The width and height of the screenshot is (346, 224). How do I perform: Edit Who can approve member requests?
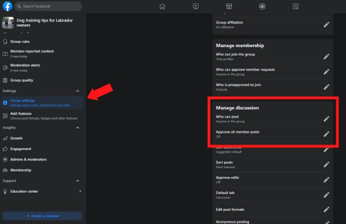[326, 72]
